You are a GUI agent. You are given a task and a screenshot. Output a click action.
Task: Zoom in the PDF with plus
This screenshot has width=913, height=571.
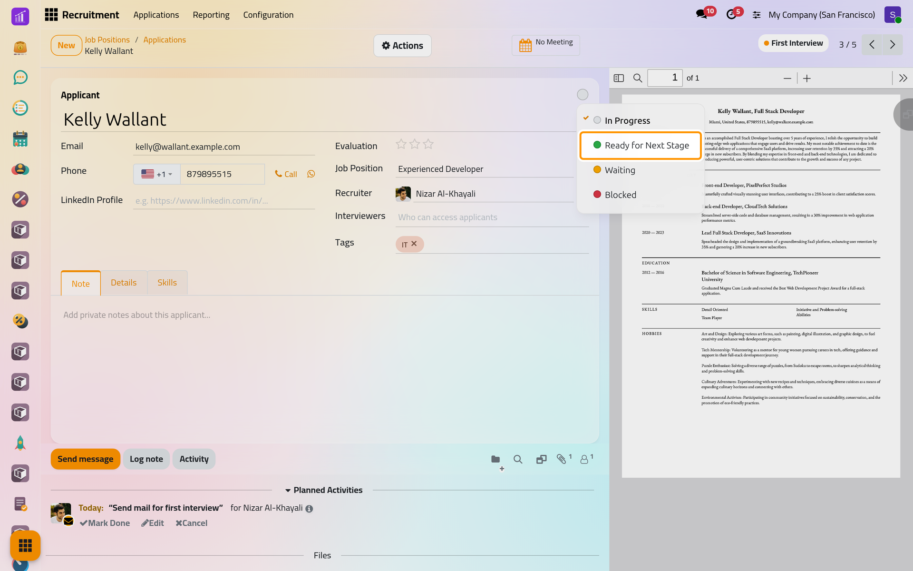(807, 79)
